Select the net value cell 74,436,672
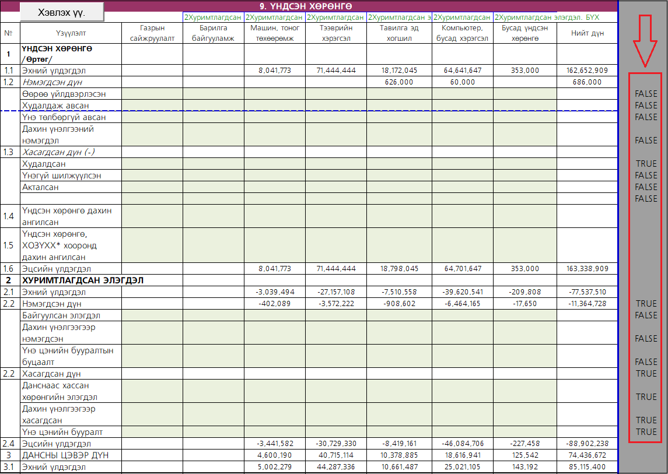This screenshot has width=668, height=474. point(587,455)
